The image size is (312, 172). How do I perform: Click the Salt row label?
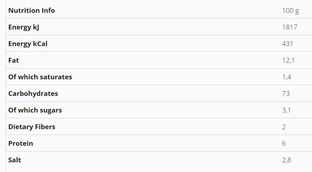tap(15, 160)
